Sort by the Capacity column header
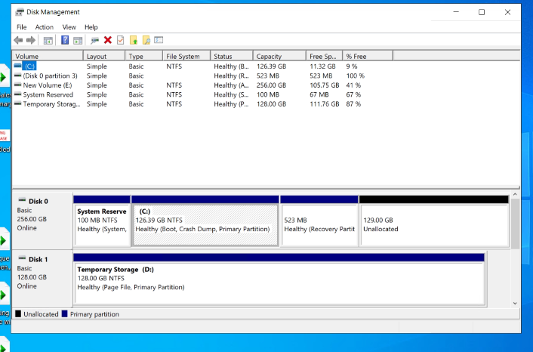The height and width of the screenshot is (352, 533). [x=279, y=56]
